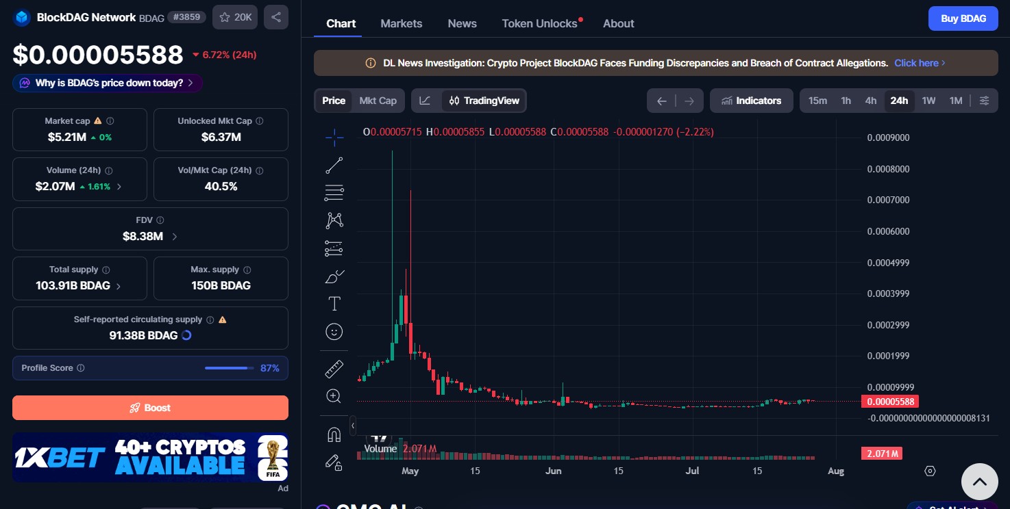The height and width of the screenshot is (509, 1010).
Task: Open chart settings sliders icon
Action: 984,101
